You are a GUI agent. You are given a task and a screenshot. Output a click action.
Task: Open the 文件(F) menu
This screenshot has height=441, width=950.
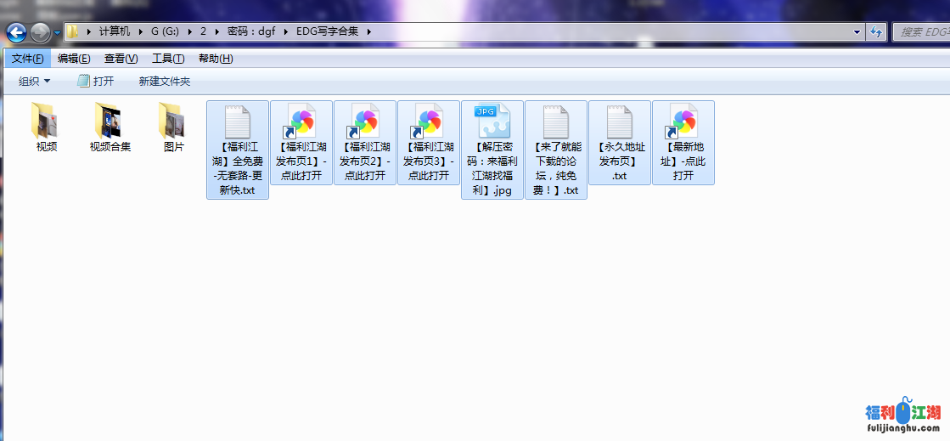(x=27, y=59)
